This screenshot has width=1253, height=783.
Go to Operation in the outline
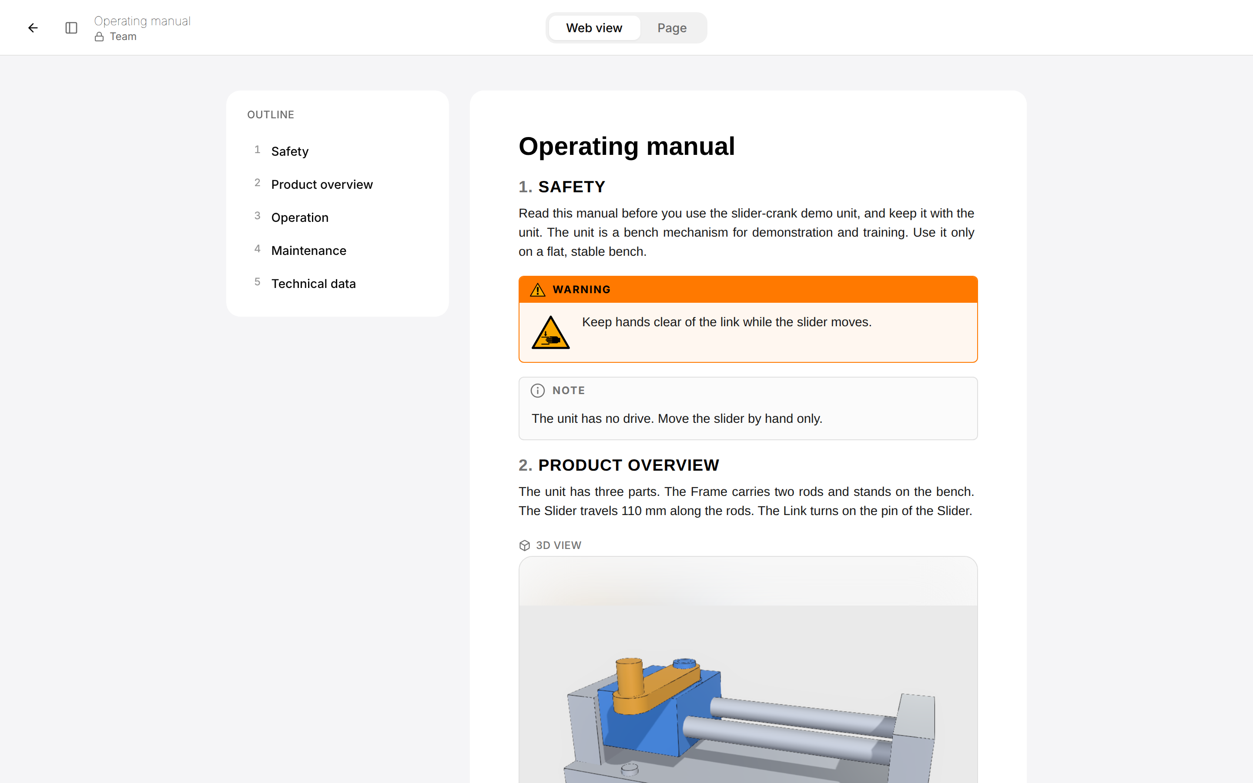[337, 217]
